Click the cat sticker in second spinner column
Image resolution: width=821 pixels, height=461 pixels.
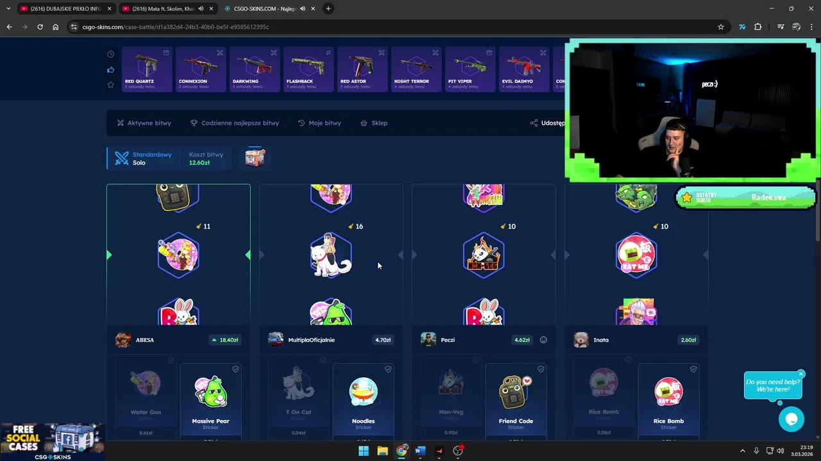[x=331, y=255]
